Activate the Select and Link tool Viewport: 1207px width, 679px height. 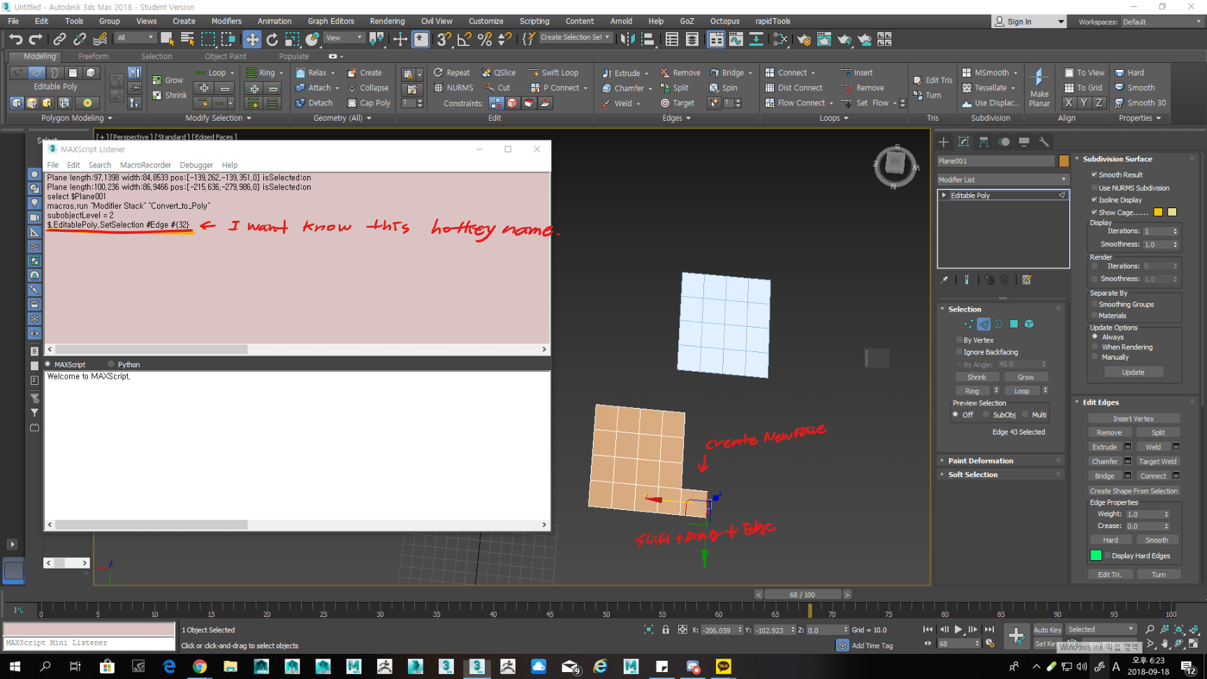pos(60,39)
